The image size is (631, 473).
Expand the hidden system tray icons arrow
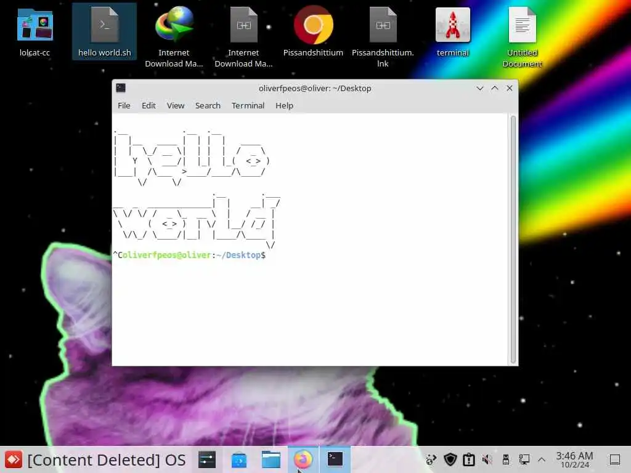pyautogui.click(x=542, y=459)
